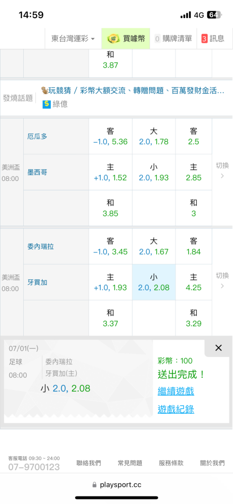Open 聯絡我們 in the footer
This screenshot has height=504, width=233.
click(89, 463)
